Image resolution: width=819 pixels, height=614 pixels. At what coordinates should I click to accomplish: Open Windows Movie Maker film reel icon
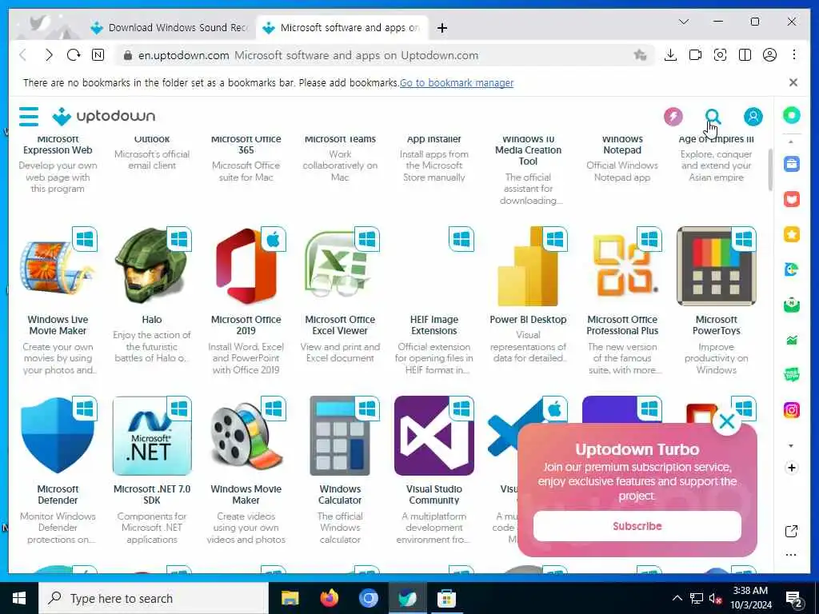tap(246, 436)
